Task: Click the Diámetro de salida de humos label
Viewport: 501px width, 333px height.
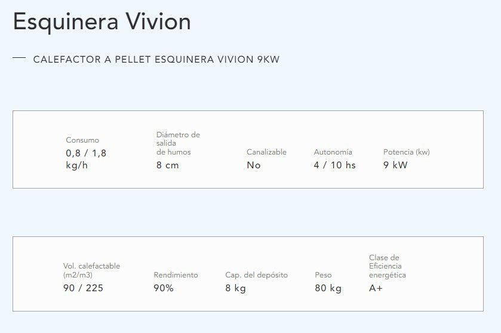Action: (x=178, y=143)
